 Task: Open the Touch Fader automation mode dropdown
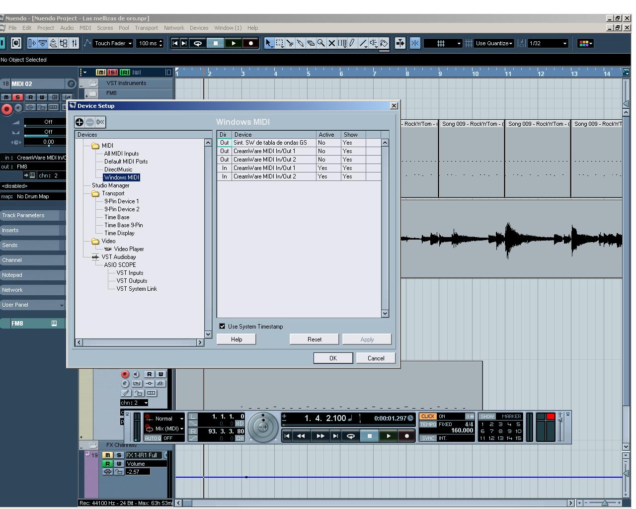[113, 43]
